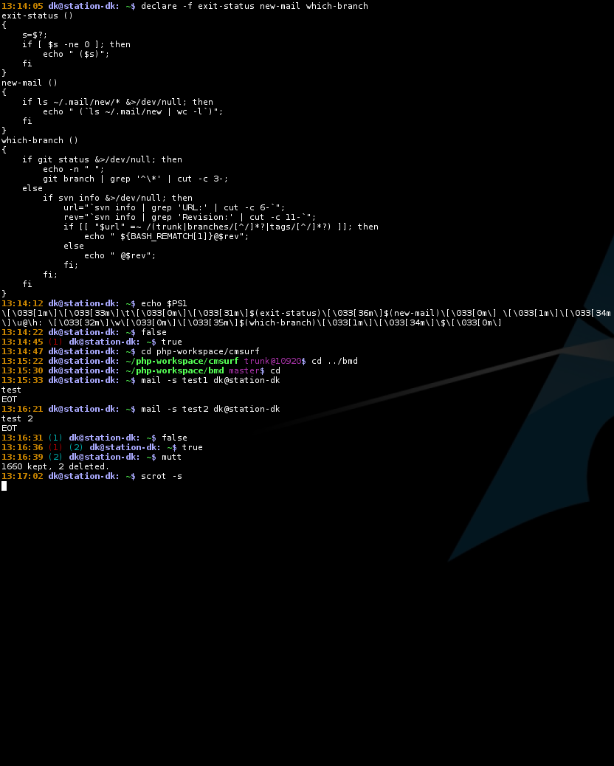Click 'if svn info &>/dev/null; then' line
The width and height of the screenshot is (614, 766).
pyautogui.click(x=118, y=198)
